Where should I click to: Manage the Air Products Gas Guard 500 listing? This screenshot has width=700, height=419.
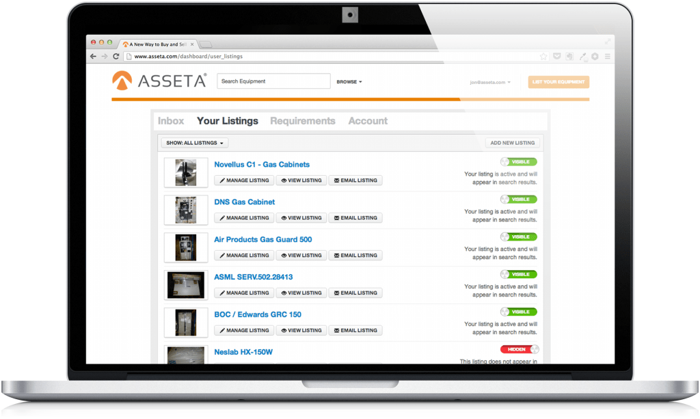tap(244, 255)
